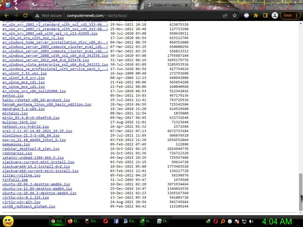Click the address bar URL field
The height and width of the screenshot is (227, 303).
point(143,15)
